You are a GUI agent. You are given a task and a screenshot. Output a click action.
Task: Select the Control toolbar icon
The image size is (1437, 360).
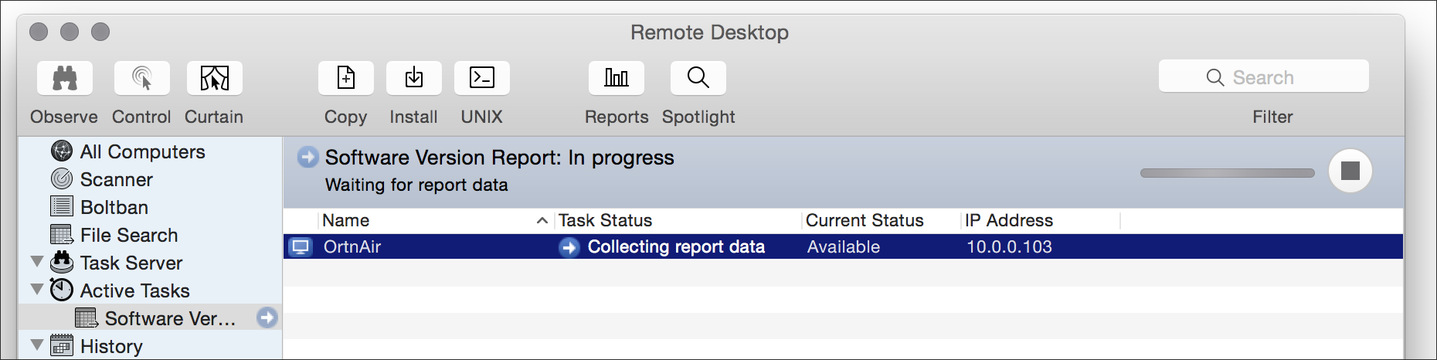click(x=142, y=78)
